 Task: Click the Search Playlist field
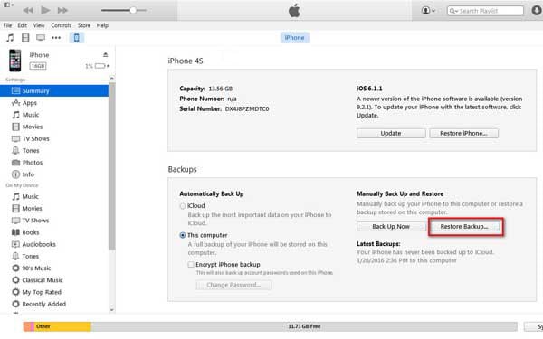click(485, 11)
